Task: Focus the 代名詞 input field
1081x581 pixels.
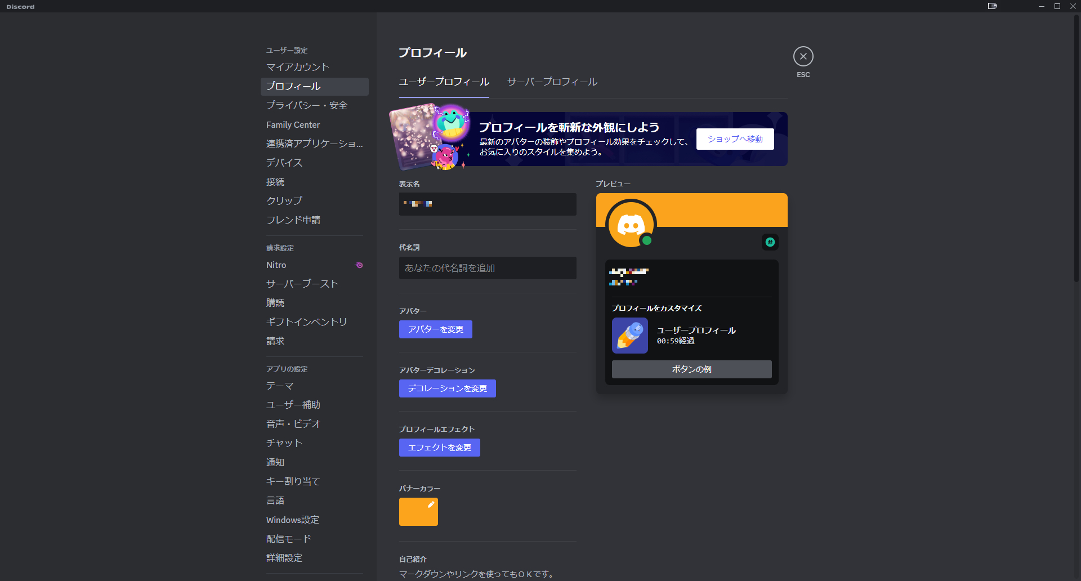Action: (488, 268)
